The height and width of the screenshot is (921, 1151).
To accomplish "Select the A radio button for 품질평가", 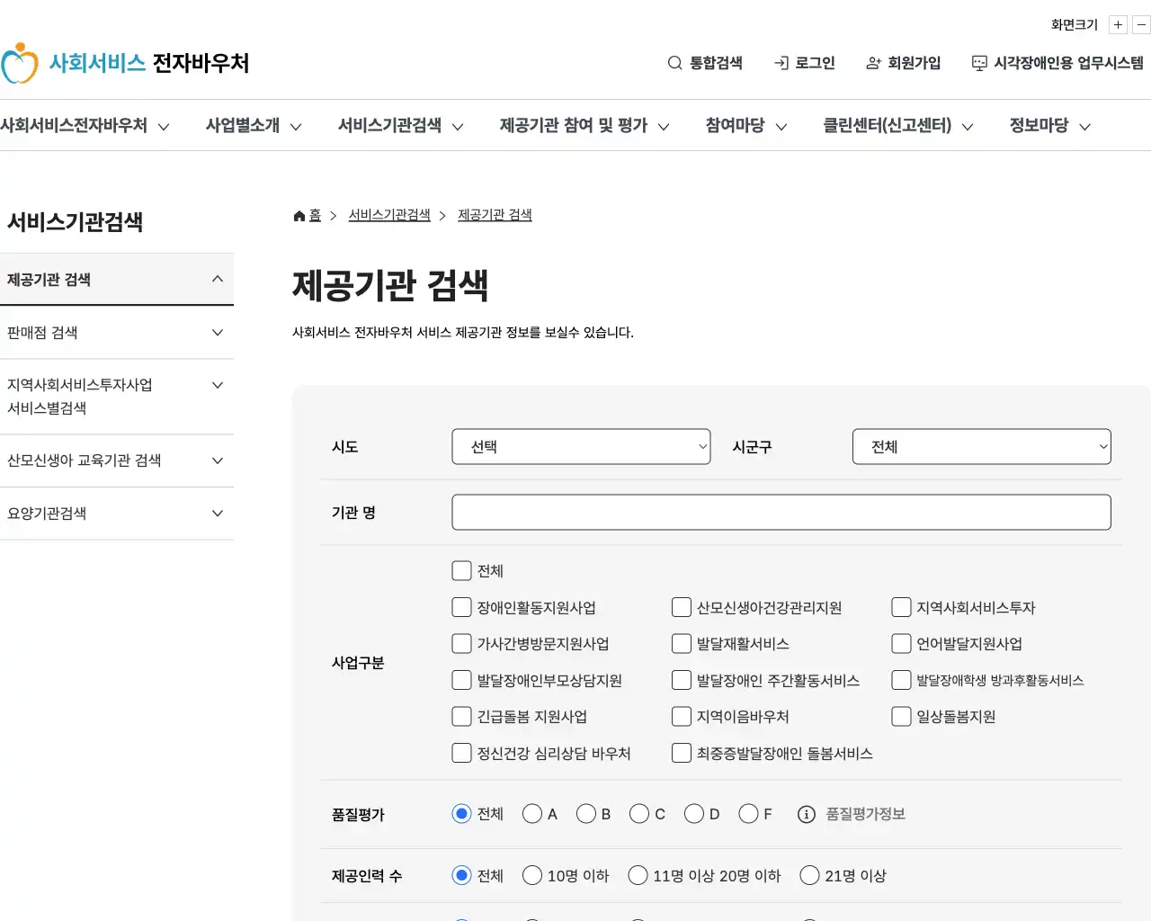I will (532, 813).
